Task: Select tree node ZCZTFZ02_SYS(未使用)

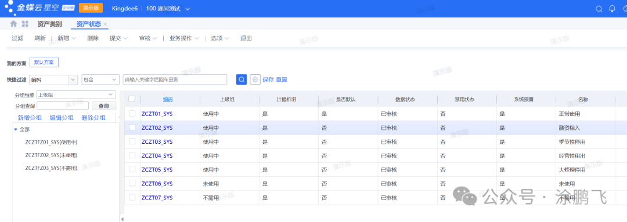Action: [x=51, y=155]
